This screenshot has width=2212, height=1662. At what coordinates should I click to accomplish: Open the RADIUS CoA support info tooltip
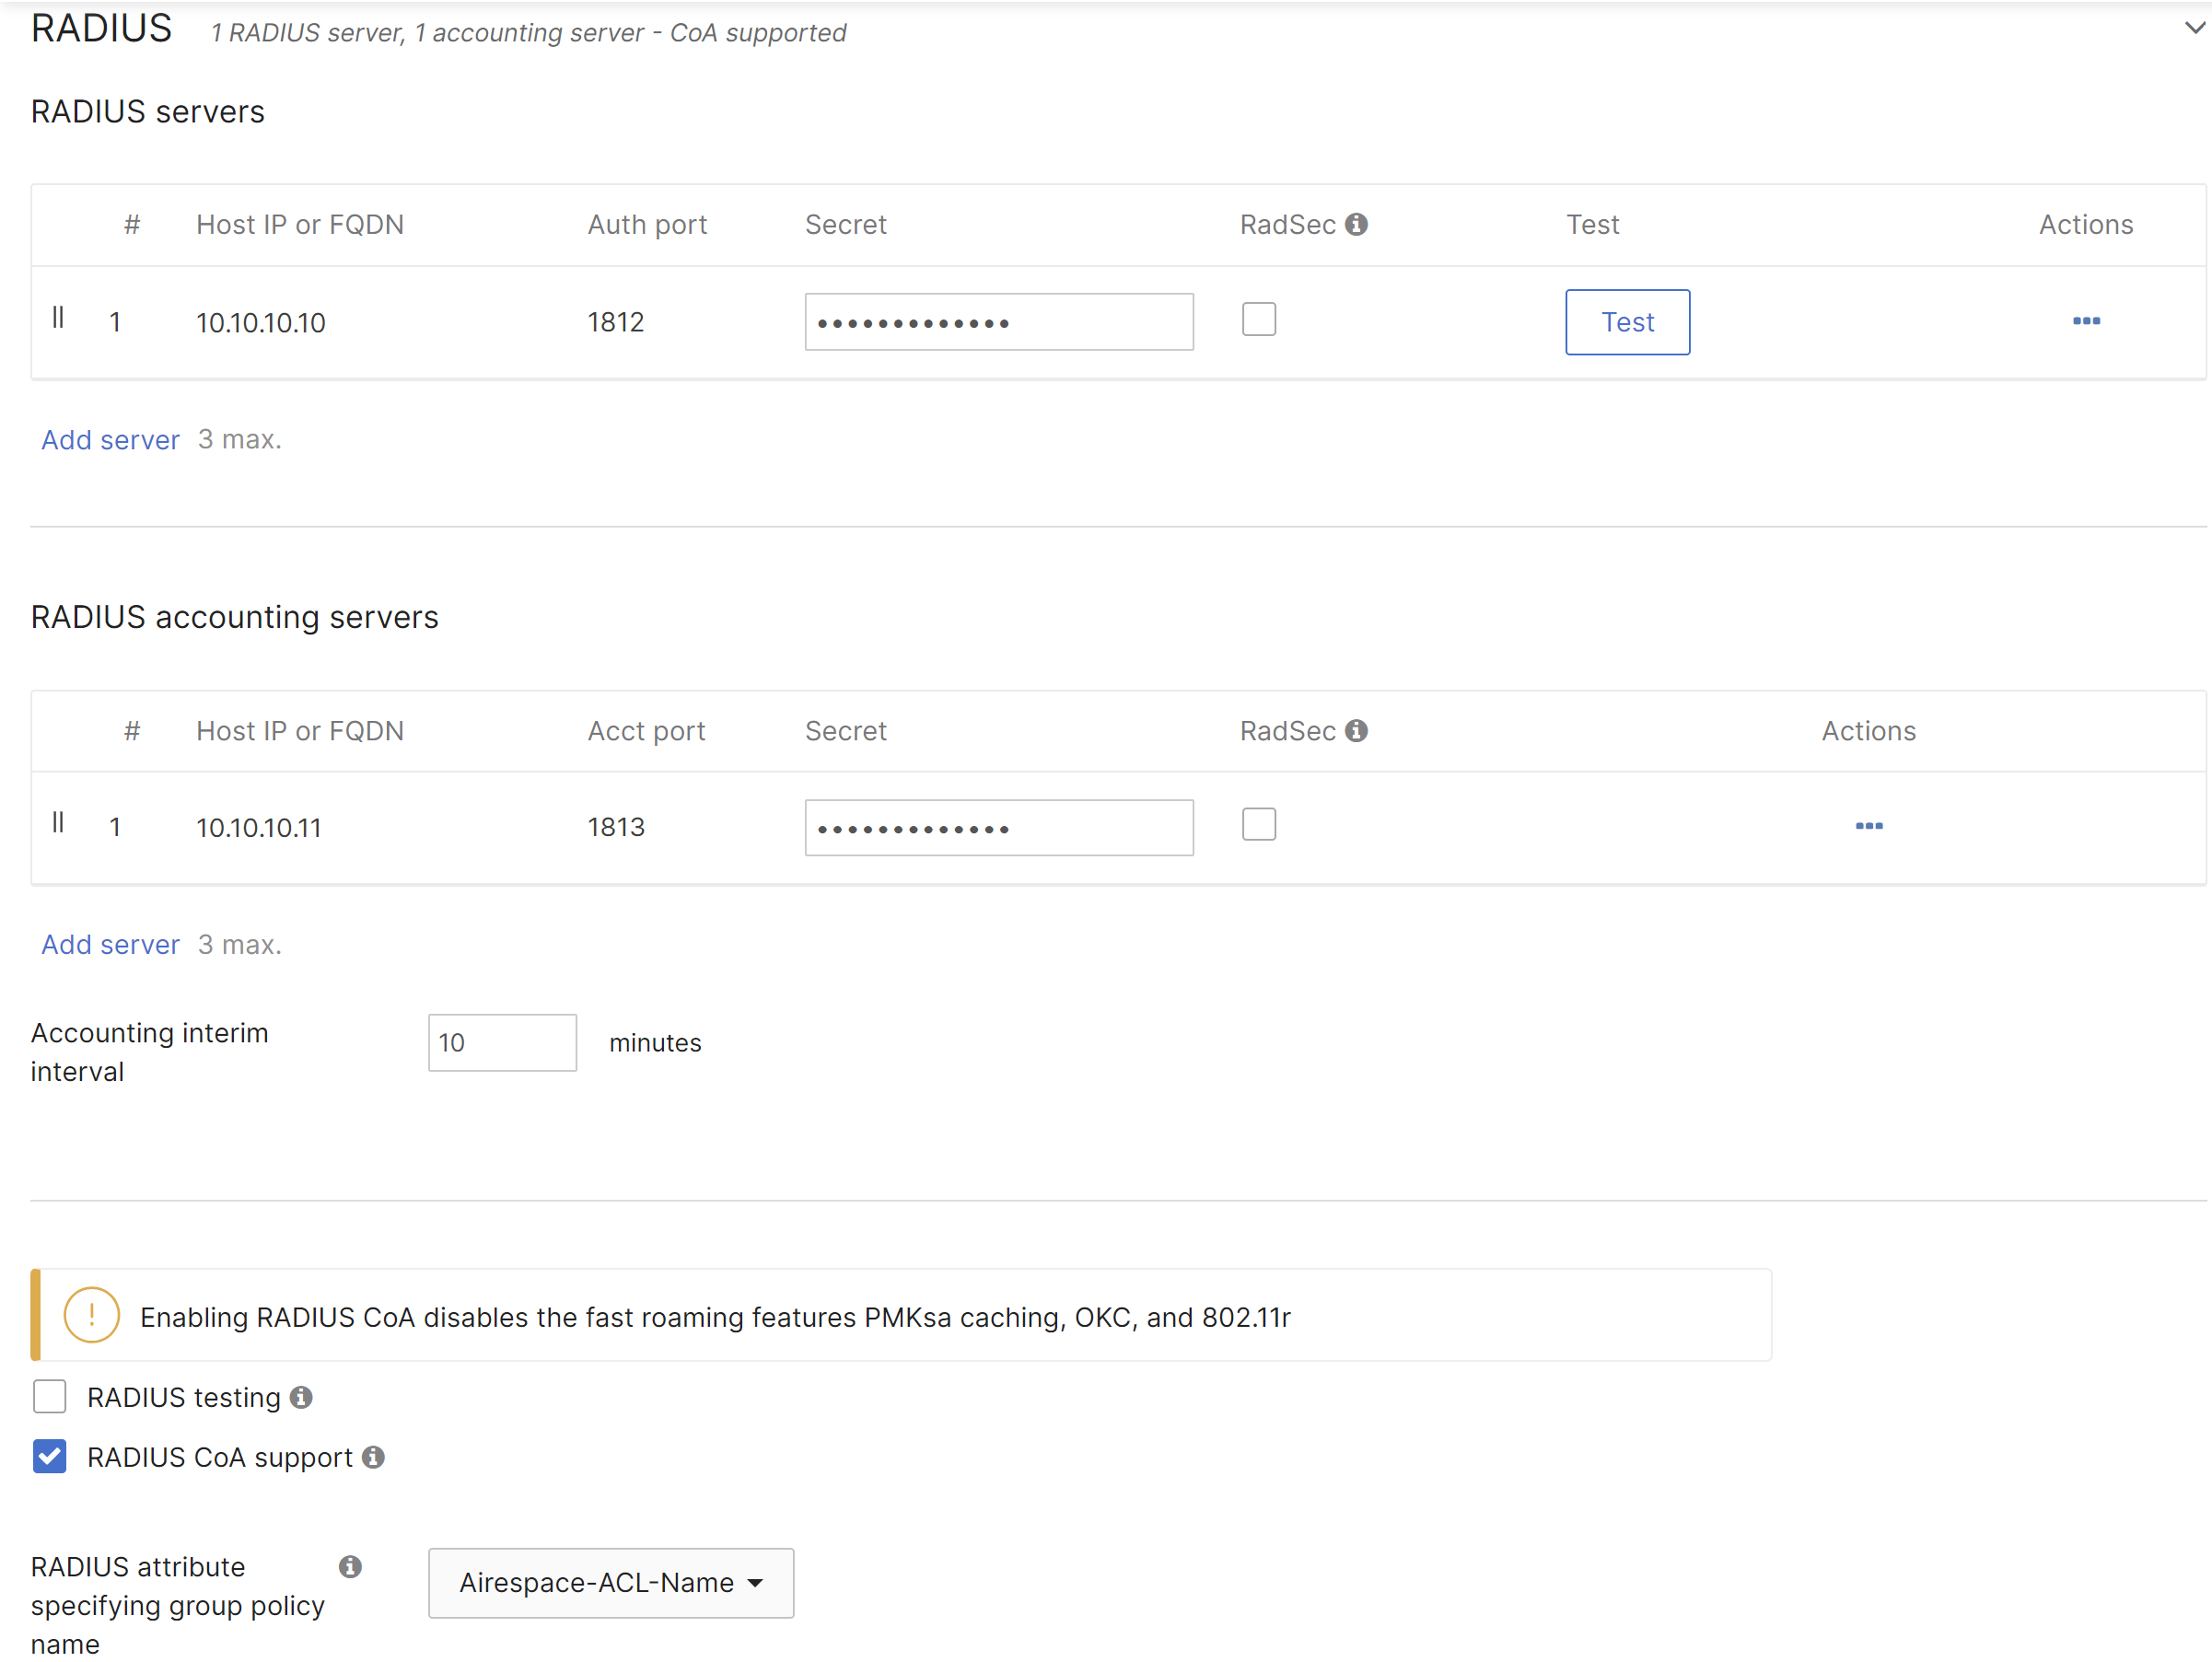pyautogui.click(x=374, y=1457)
